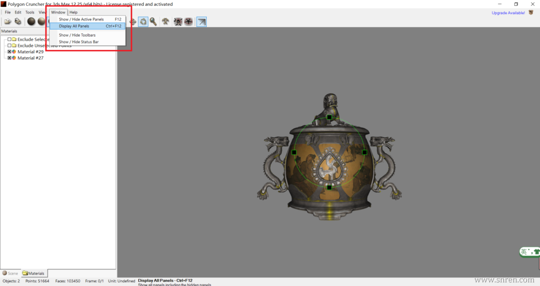Choose Show / Hide Toolbars
This screenshot has height=286, width=540.
tap(87, 35)
